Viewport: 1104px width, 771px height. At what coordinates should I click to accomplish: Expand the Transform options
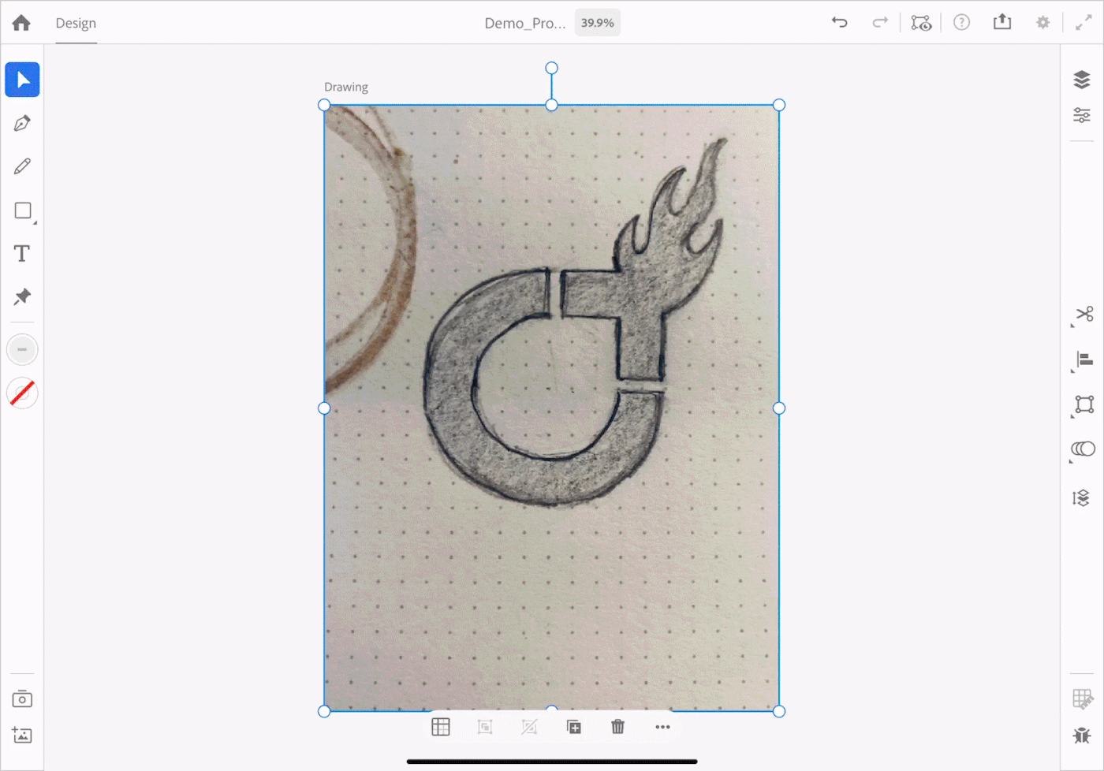(x=1083, y=405)
